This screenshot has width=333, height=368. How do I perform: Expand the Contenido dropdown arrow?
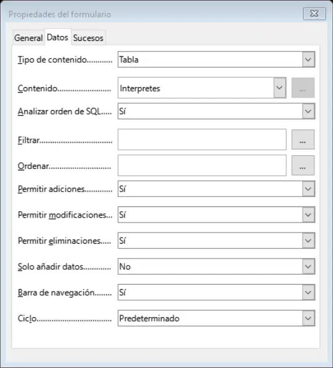[x=280, y=88]
